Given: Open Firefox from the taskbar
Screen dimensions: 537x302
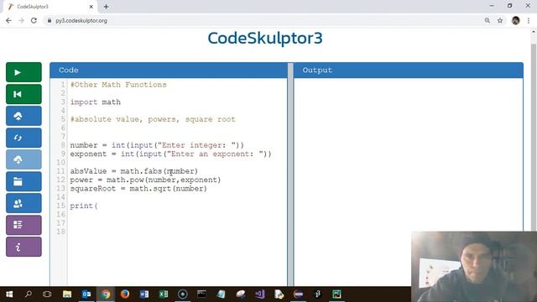Looking at the screenshot, I should [125, 294].
